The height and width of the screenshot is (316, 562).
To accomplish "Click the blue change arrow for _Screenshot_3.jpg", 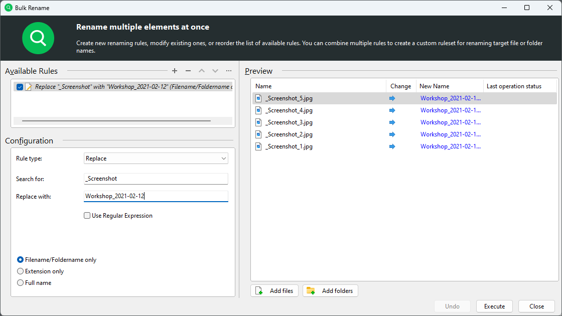I will (x=392, y=122).
